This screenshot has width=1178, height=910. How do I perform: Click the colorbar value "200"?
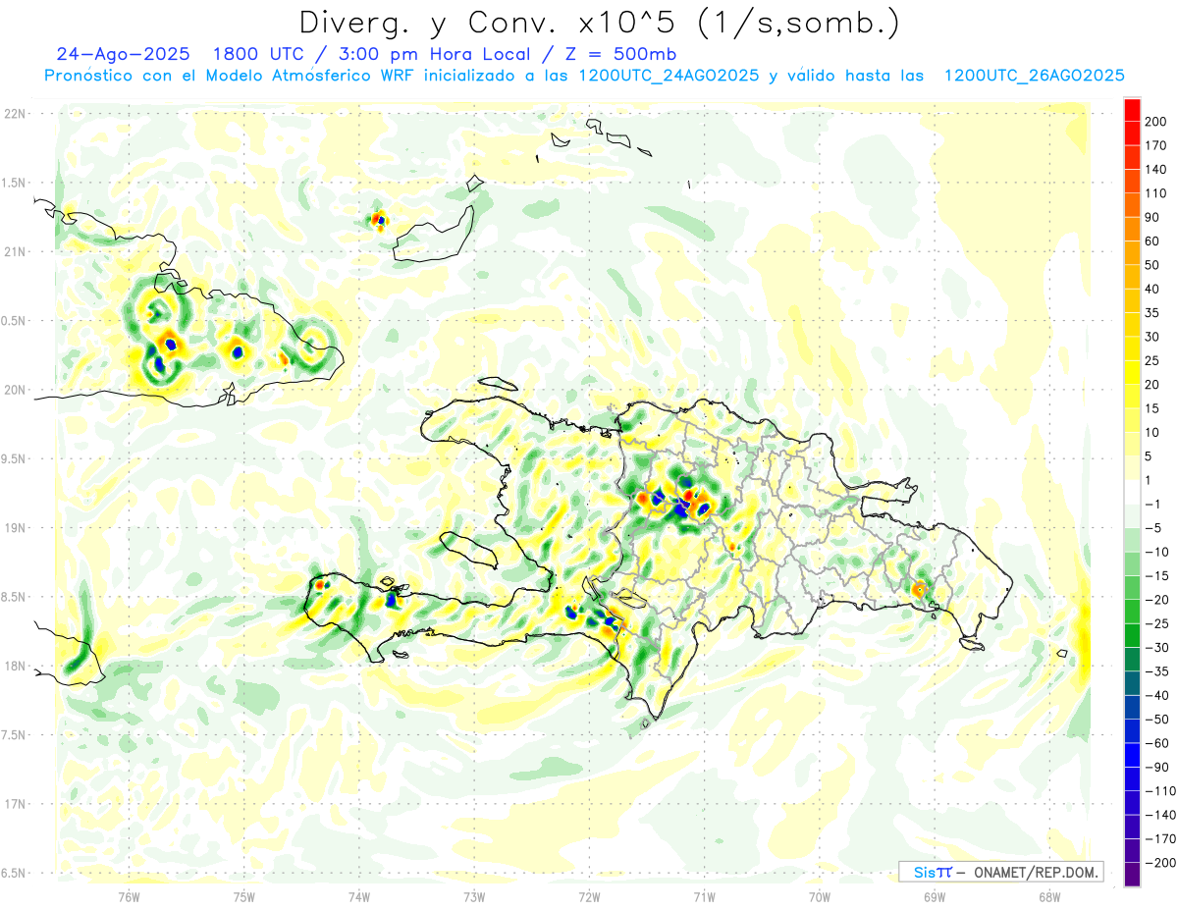tap(1156, 122)
